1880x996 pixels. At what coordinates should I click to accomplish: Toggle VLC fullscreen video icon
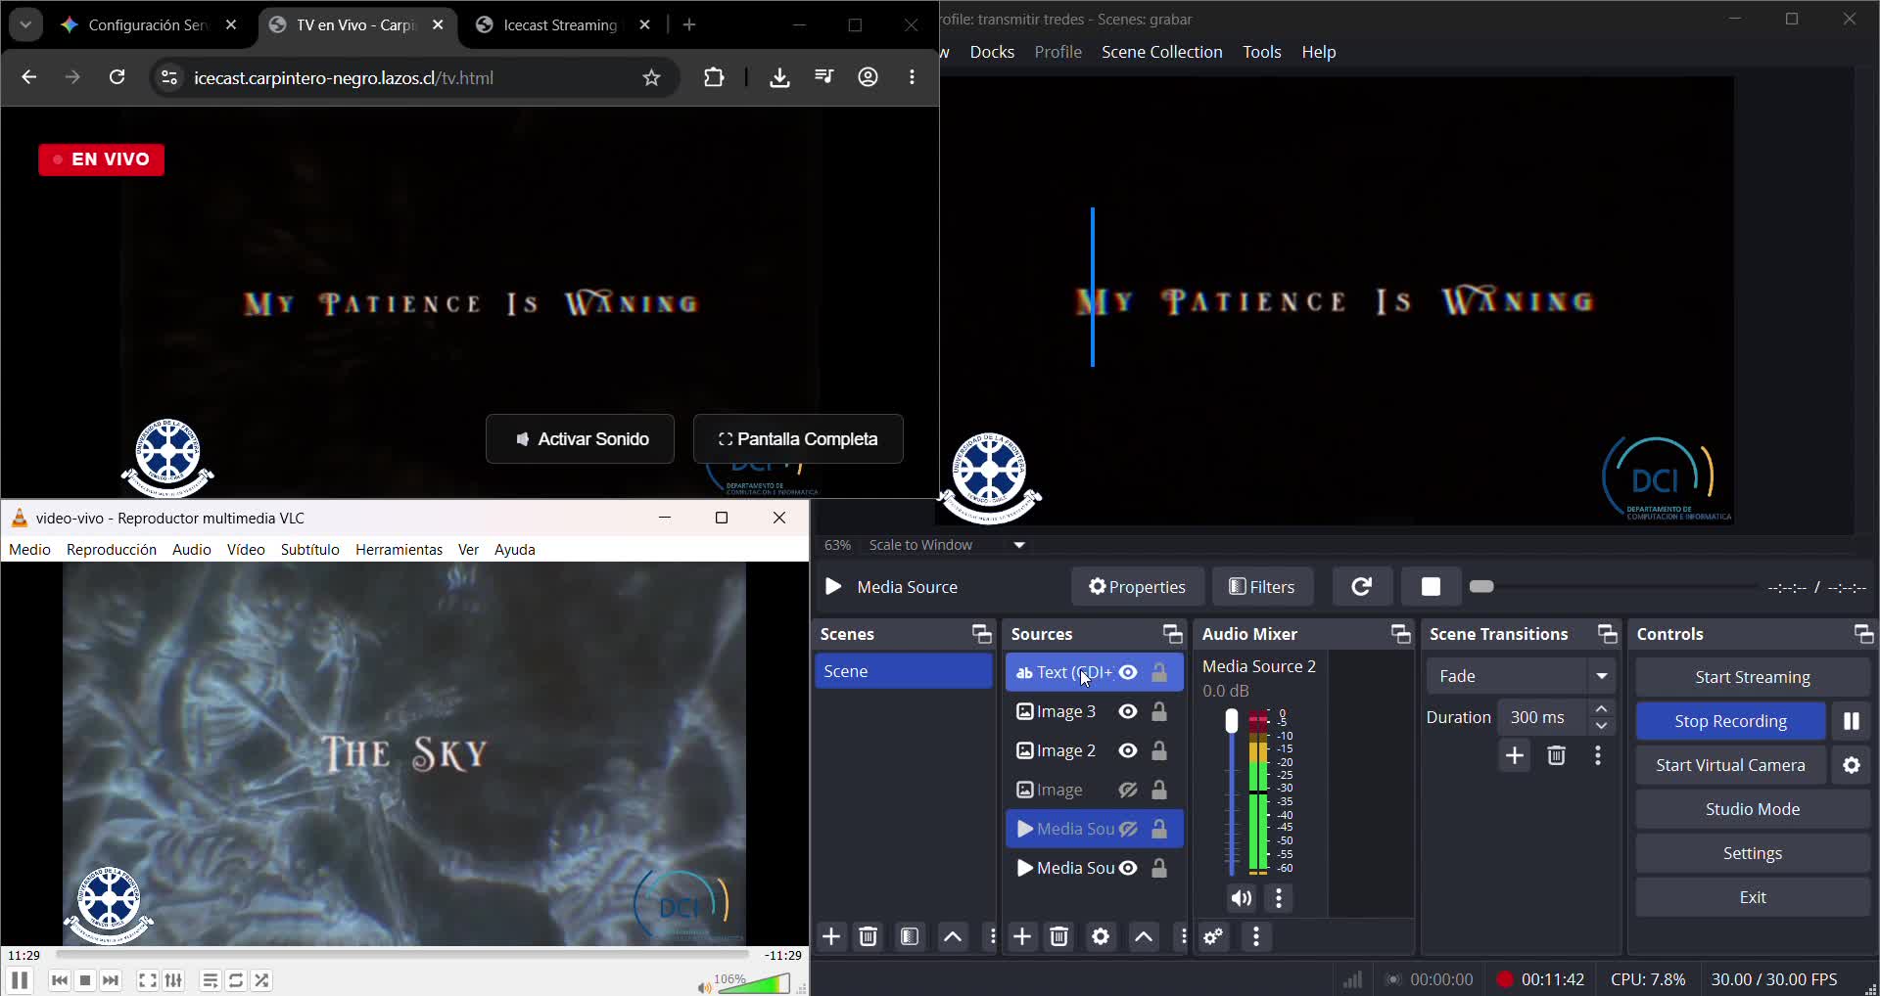pos(148,980)
